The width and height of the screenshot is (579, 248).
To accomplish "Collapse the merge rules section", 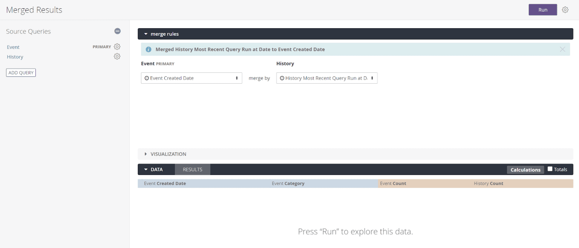I will [146, 34].
